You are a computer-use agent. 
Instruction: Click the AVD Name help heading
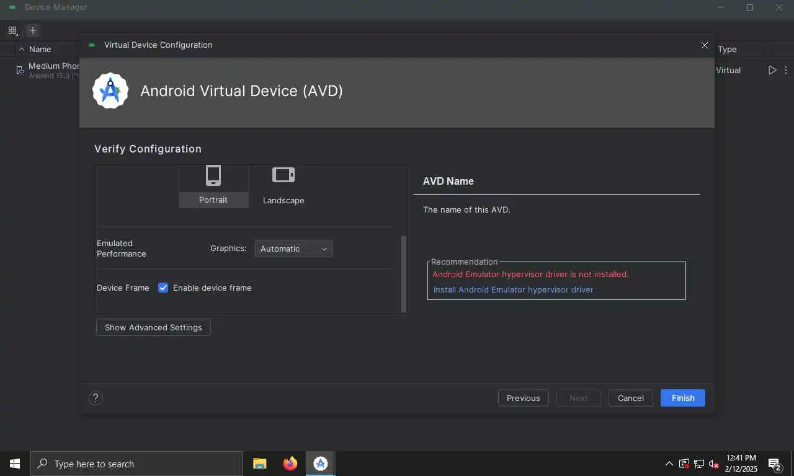pos(448,181)
